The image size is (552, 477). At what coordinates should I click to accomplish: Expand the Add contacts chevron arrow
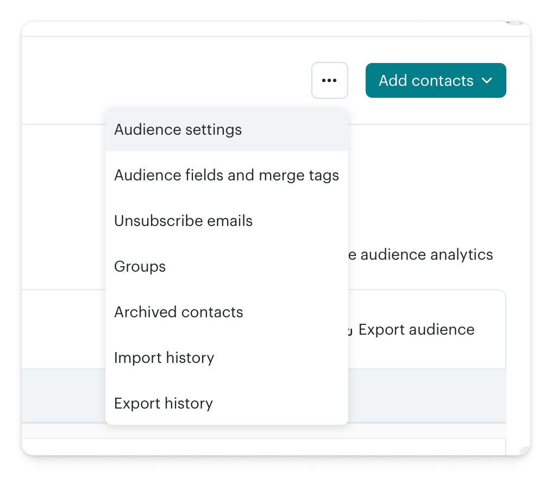[x=487, y=80]
